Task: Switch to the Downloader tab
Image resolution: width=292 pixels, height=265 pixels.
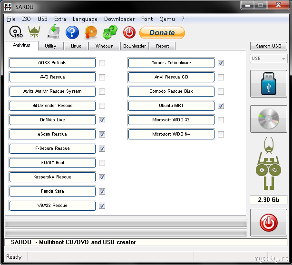Action: pos(135,46)
